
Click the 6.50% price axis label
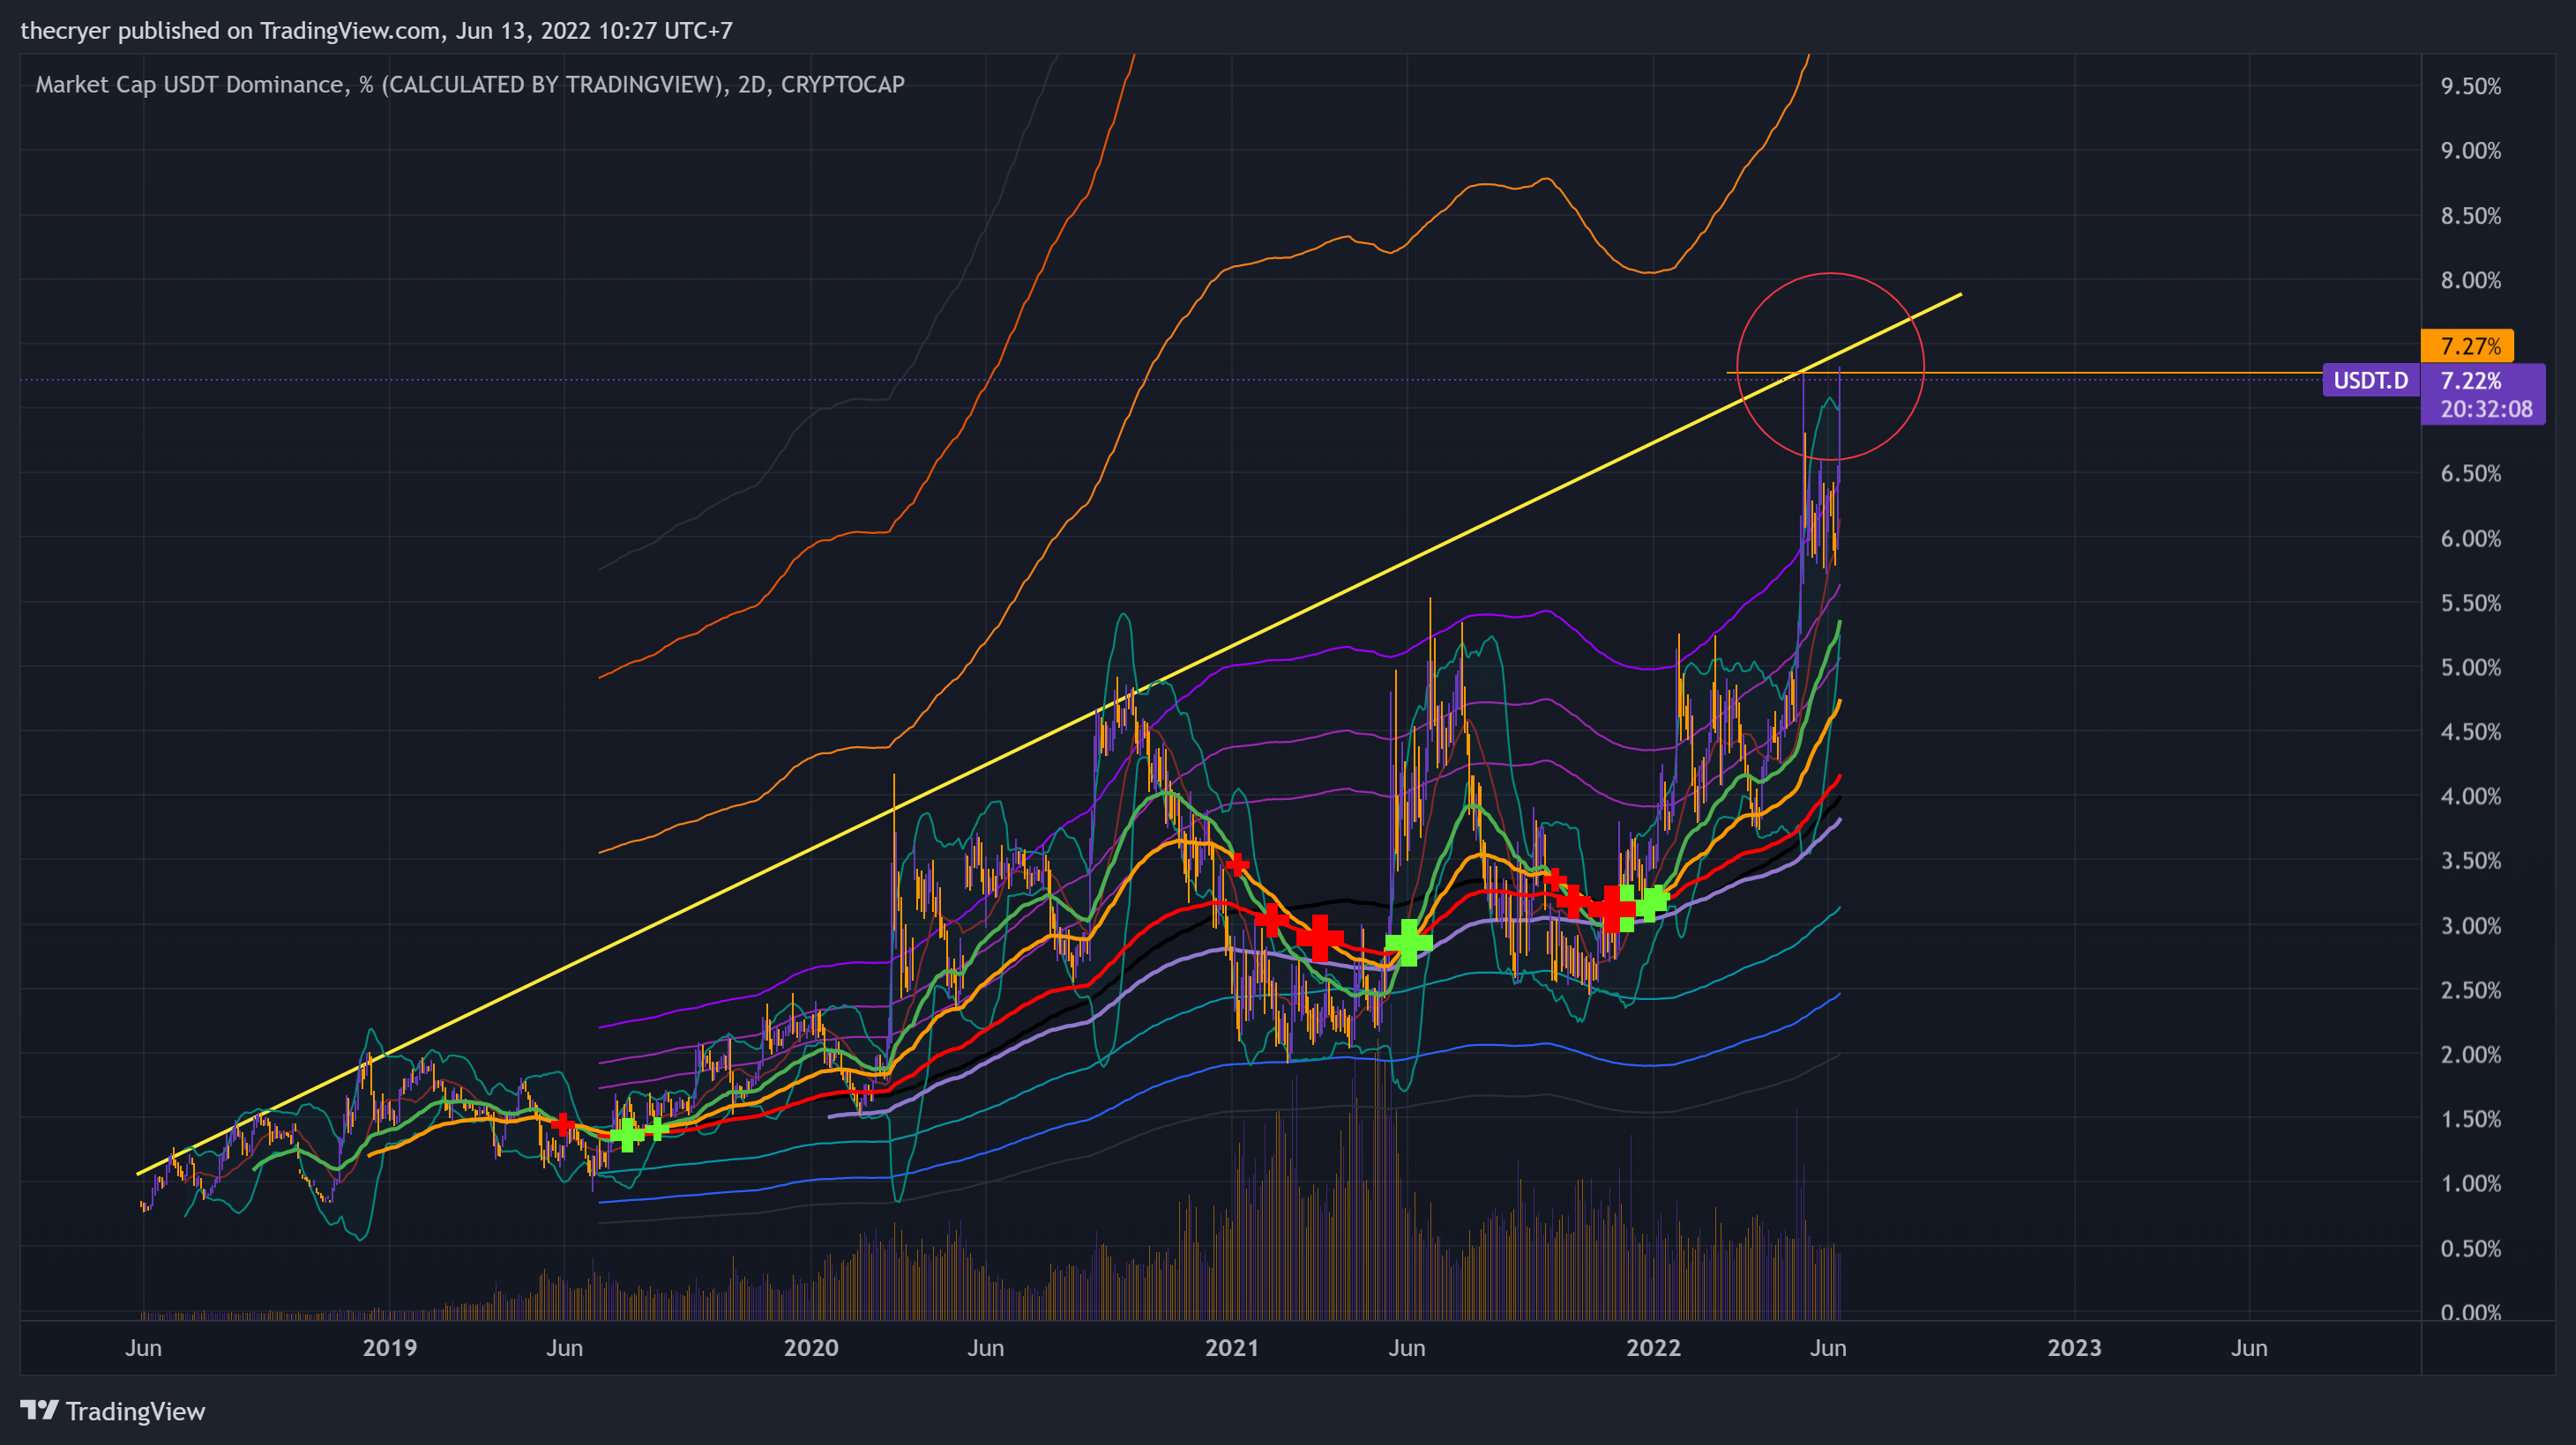[x=2470, y=474]
